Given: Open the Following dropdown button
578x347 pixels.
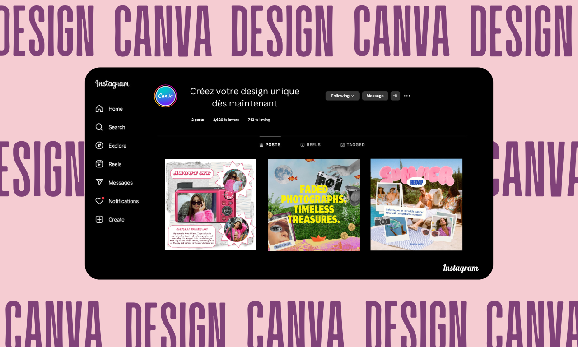Looking at the screenshot, I should tap(343, 96).
